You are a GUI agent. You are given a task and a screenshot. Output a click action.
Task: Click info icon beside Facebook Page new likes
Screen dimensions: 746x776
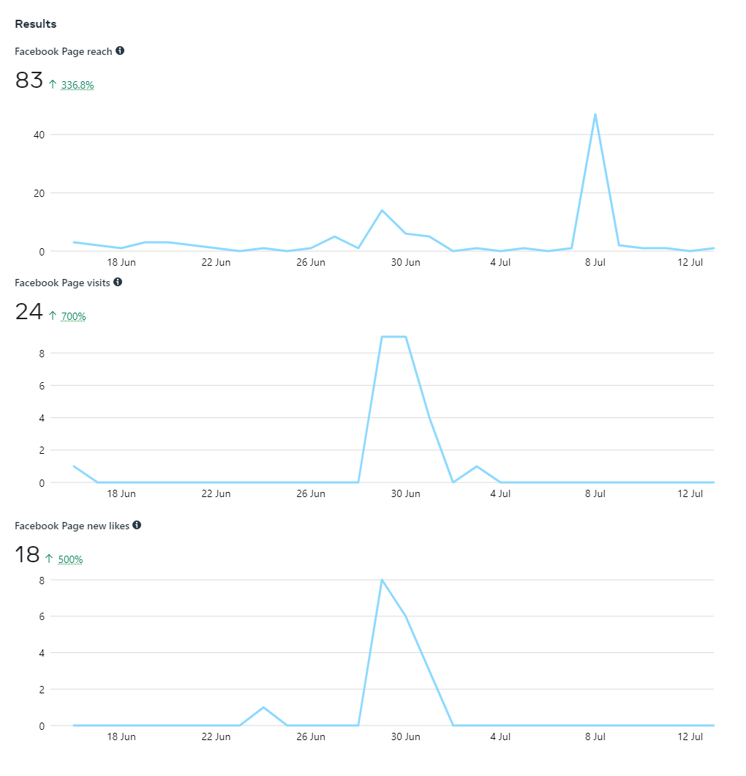137,525
